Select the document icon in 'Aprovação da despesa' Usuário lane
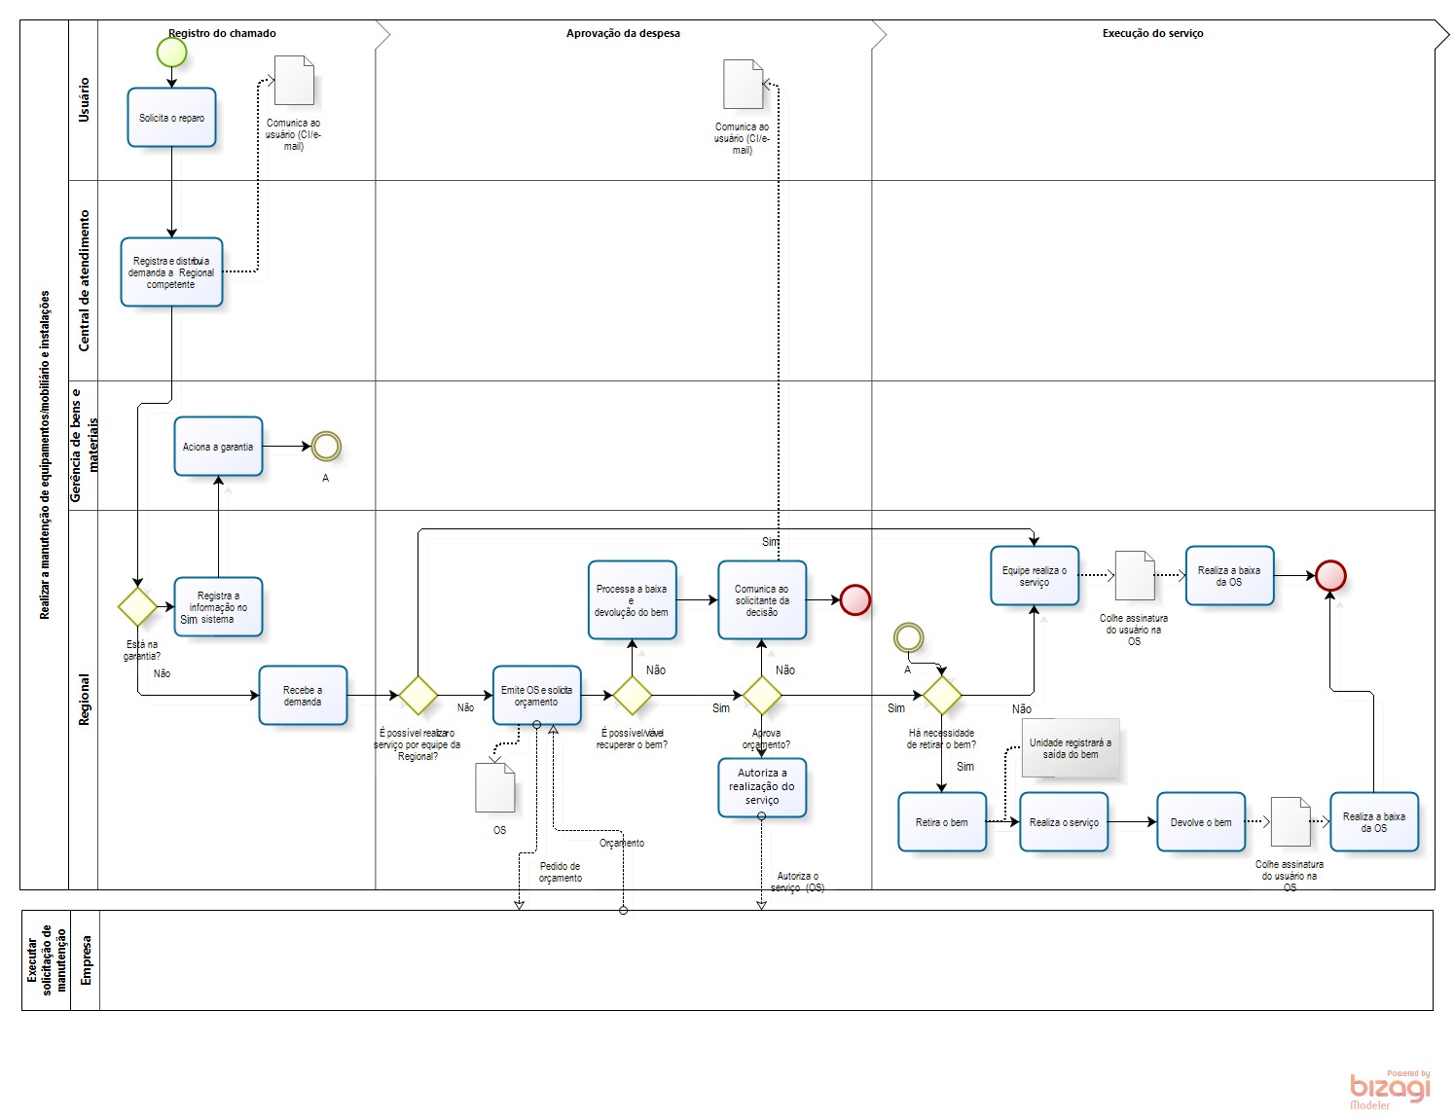 click(743, 85)
